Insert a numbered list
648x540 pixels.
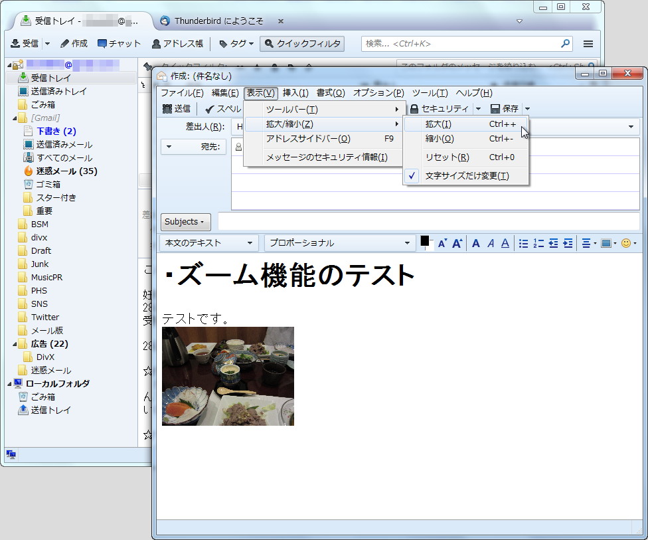click(539, 243)
